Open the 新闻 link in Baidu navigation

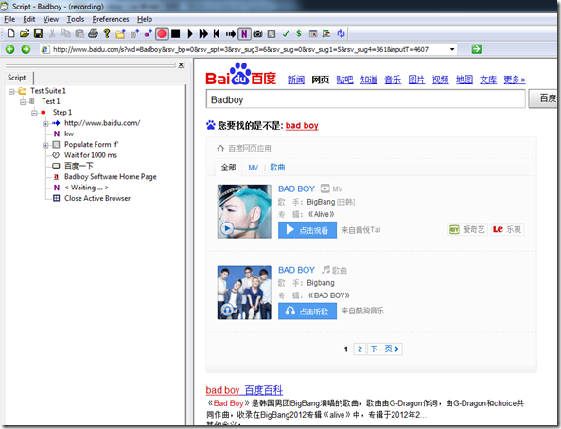[296, 80]
